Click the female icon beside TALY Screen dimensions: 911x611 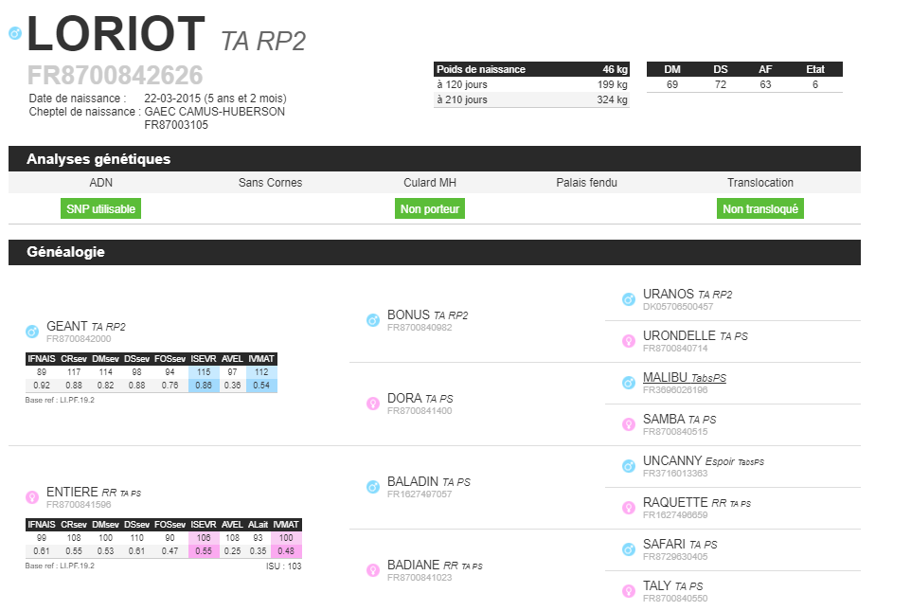[x=628, y=591]
